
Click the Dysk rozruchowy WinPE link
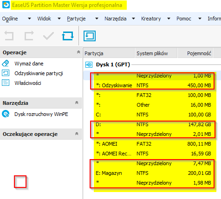[x=41, y=114]
